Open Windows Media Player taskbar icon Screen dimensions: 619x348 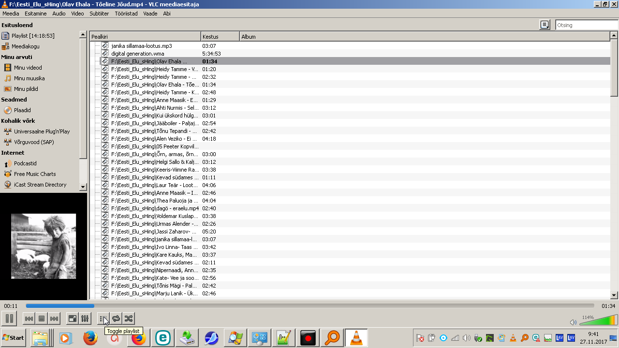(65, 338)
